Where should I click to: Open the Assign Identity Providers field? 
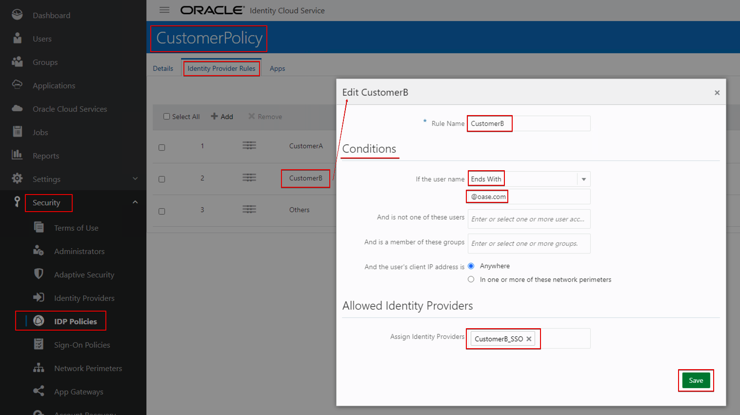[x=529, y=338]
